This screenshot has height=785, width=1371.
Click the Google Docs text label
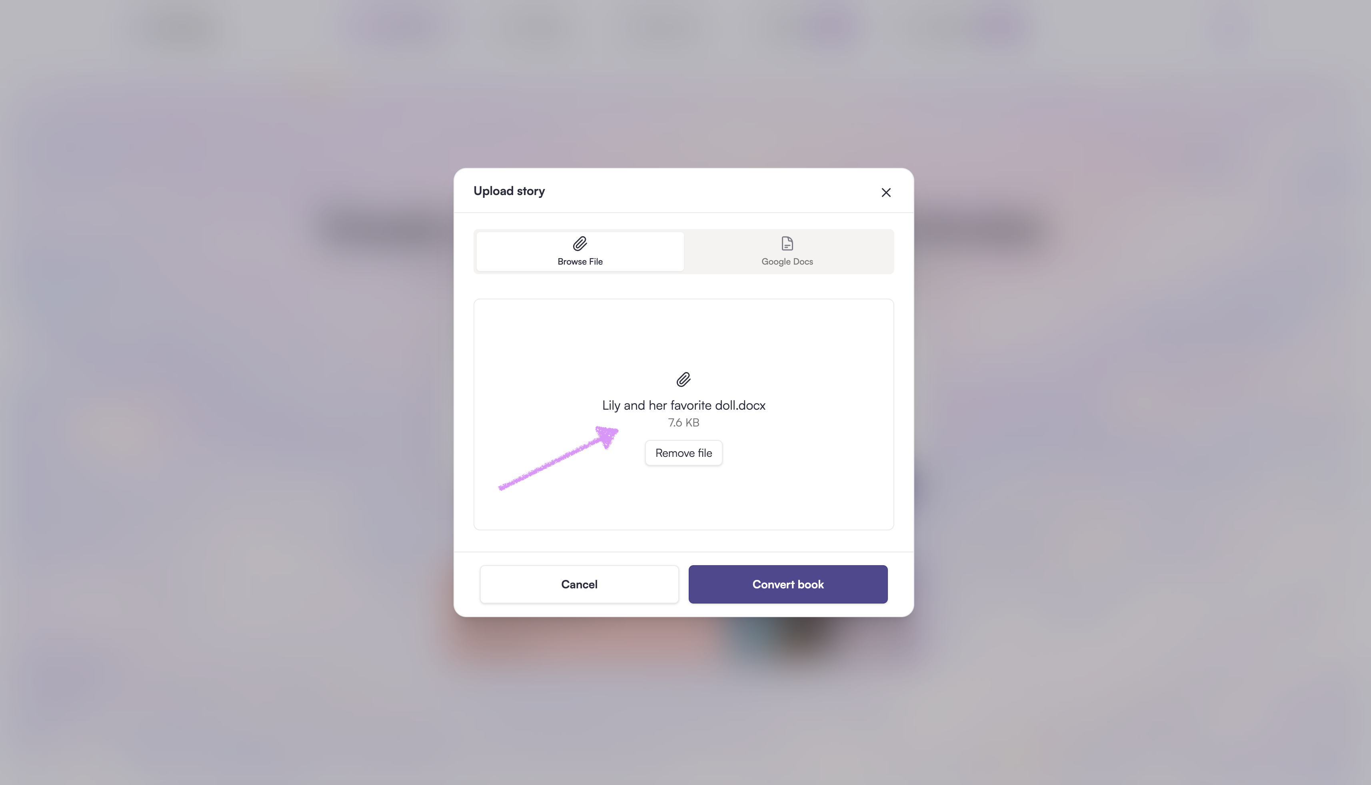click(787, 261)
